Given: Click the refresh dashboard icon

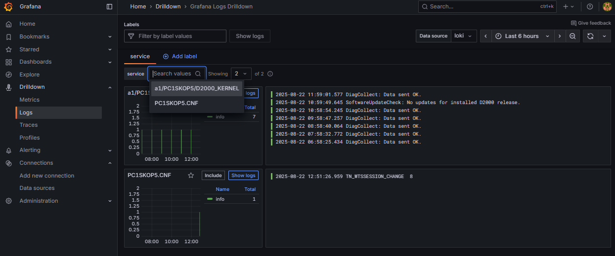Looking at the screenshot, I should click(590, 36).
